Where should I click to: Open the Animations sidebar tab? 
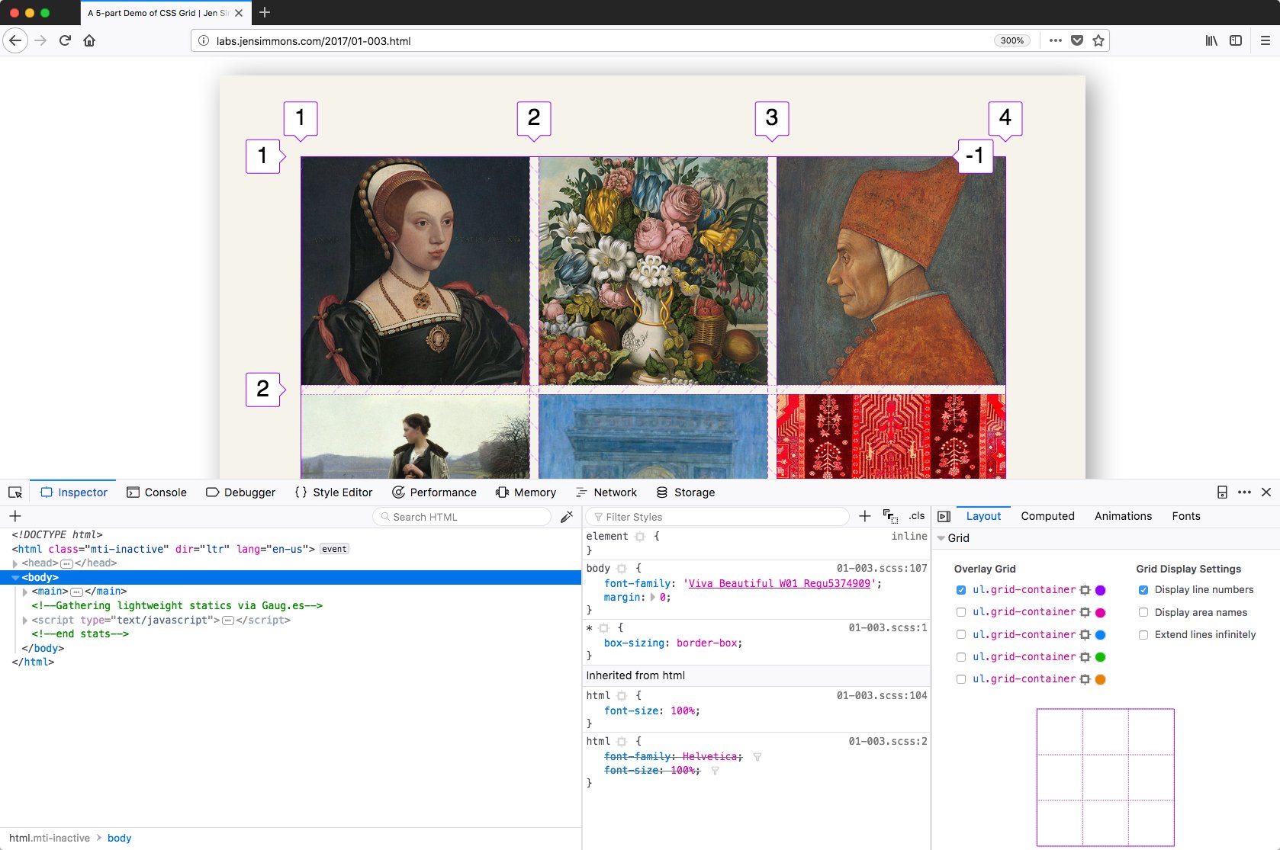[1123, 516]
